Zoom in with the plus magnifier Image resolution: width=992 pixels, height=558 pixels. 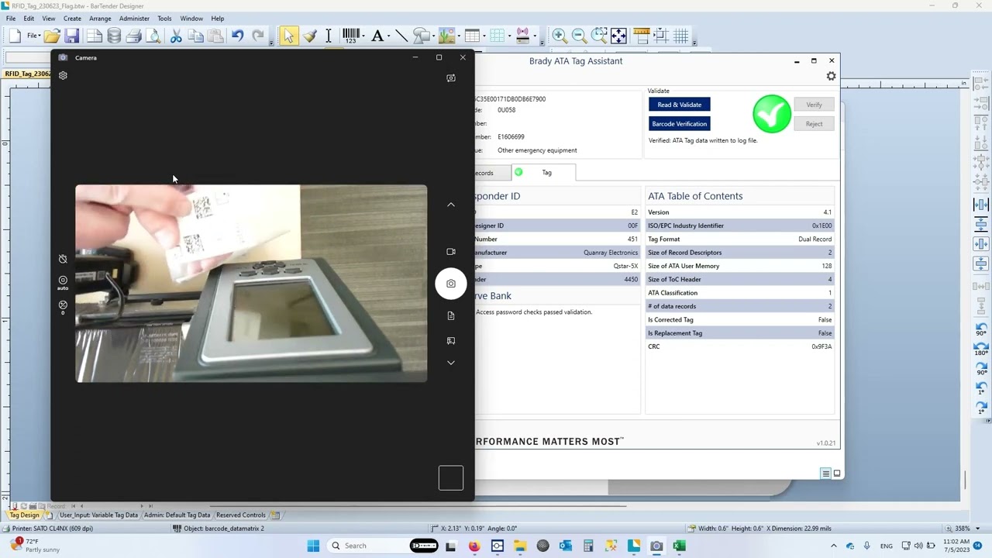pyautogui.click(x=559, y=36)
